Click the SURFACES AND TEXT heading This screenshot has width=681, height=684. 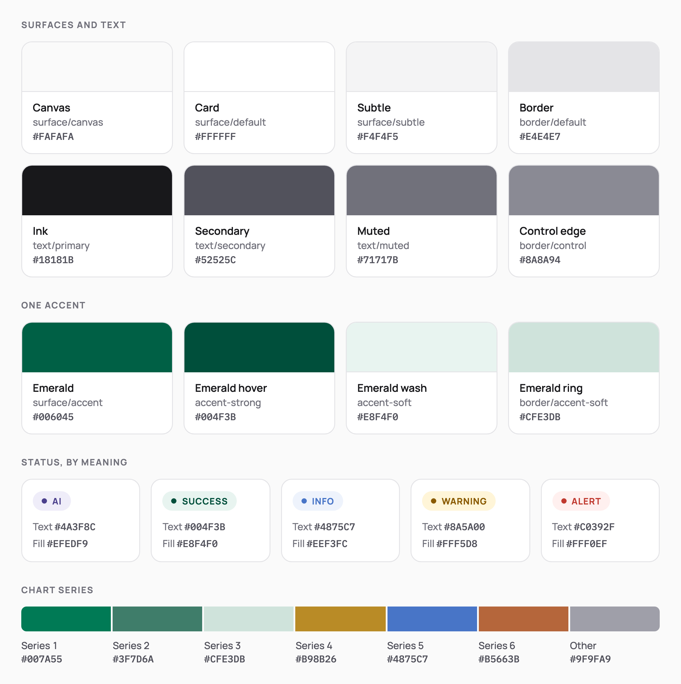74,25
